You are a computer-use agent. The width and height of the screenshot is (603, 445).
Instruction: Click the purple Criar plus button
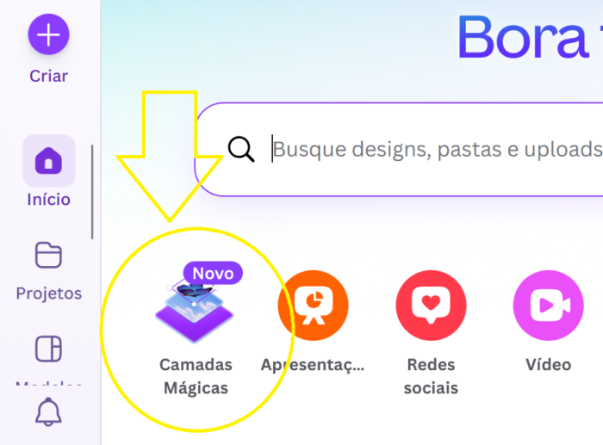coord(48,34)
